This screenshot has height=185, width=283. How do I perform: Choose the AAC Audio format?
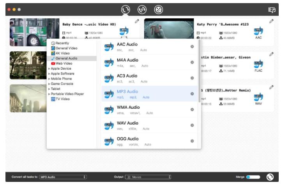point(149,47)
